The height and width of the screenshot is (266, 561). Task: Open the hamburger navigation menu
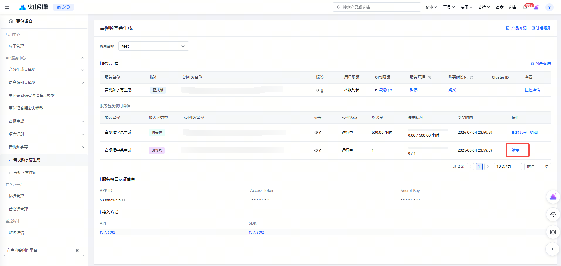coord(7,7)
